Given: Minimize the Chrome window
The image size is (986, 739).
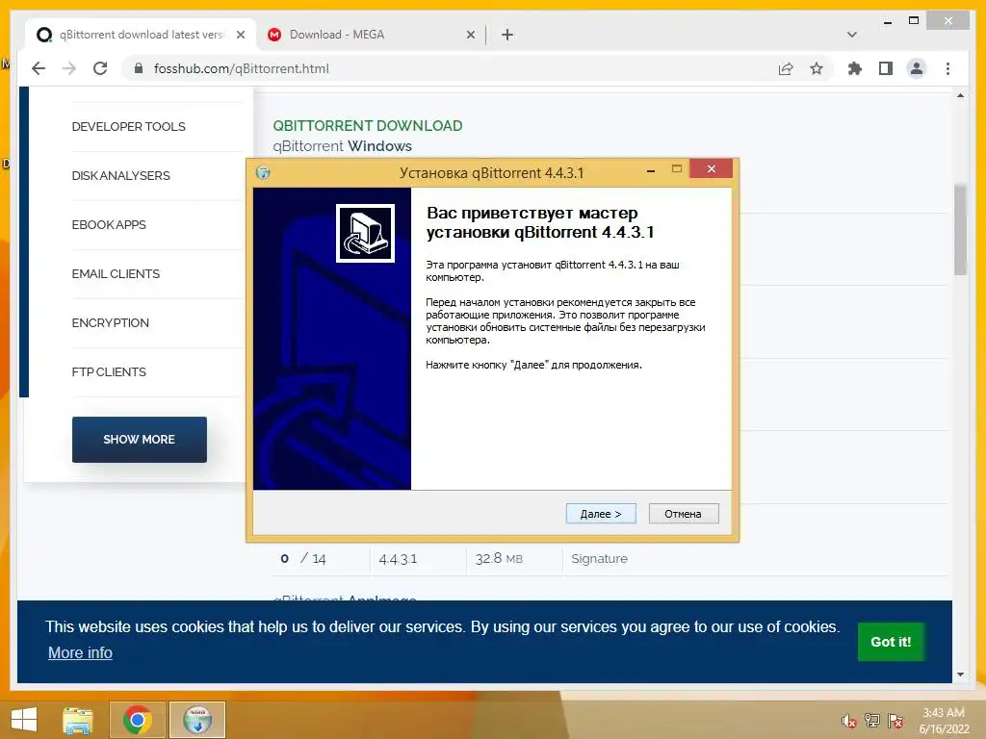Looking at the screenshot, I should (x=887, y=22).
